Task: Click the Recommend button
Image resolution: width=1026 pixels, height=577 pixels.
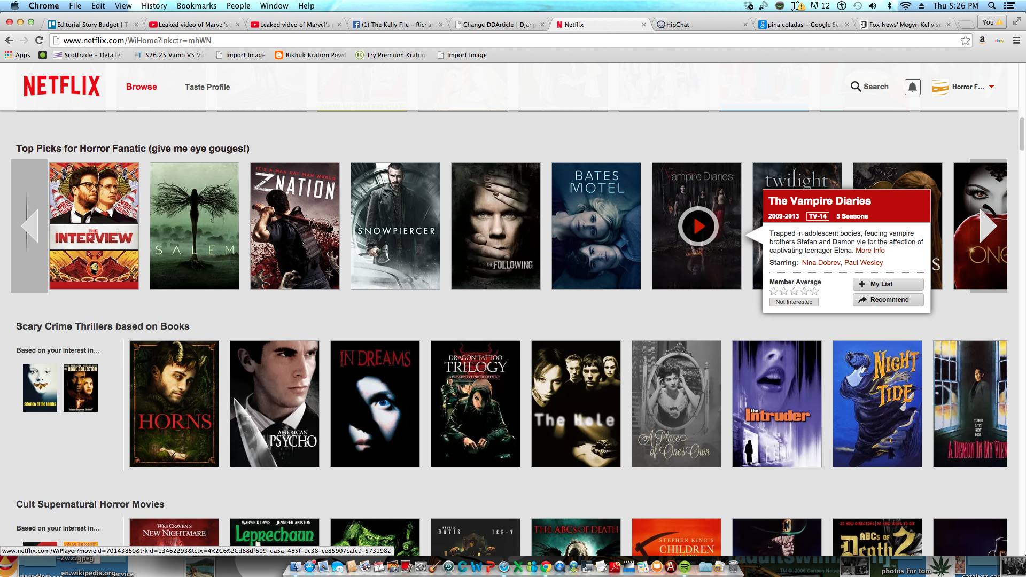Action: tap(888, 300)
